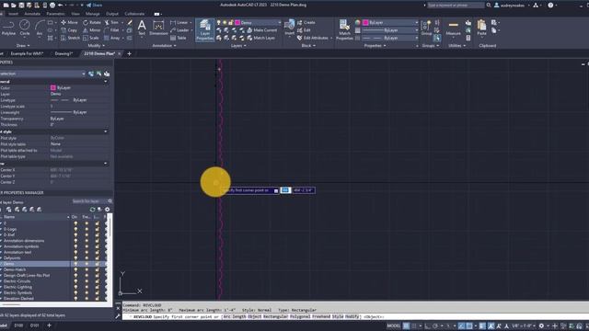Expand the Modify panel flyout
589x331 pixels.
(x=96, y=46)
